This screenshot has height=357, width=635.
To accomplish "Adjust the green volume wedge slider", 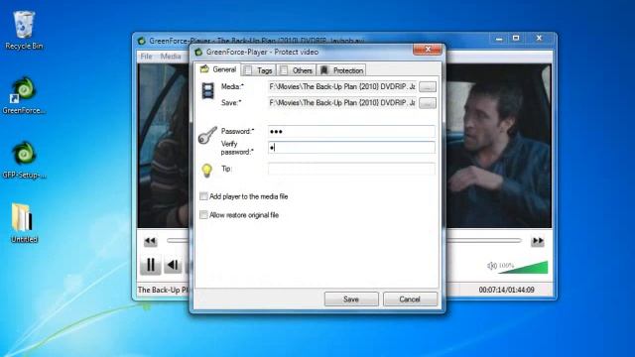I will pyautogui.click(x=523, y=267).
